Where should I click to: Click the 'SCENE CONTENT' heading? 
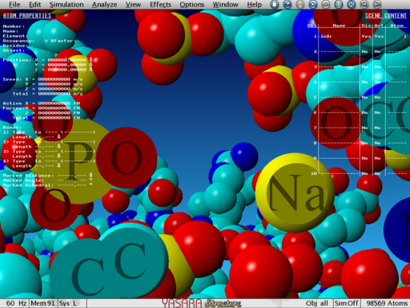point(386,15)
